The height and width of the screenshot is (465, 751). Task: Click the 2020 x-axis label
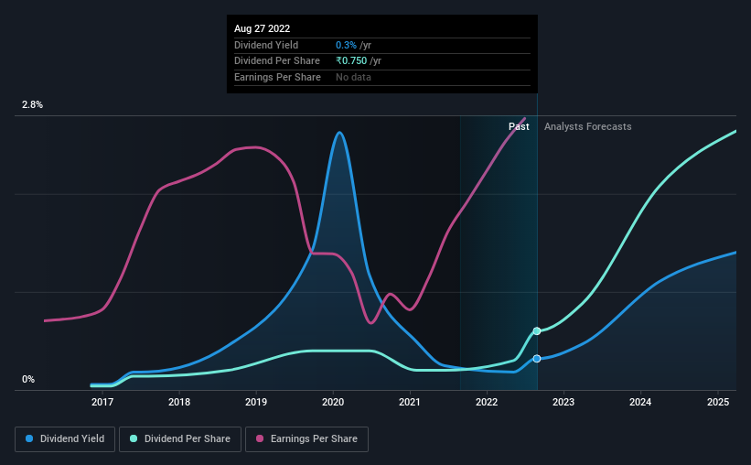click(333, 402)
